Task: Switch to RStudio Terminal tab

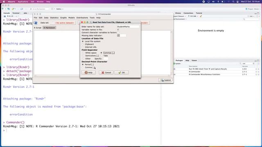Action: tap(16, 13)
